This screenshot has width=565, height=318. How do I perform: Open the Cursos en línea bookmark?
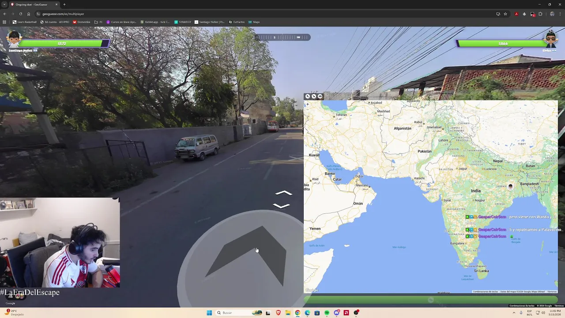pos(121,22)
